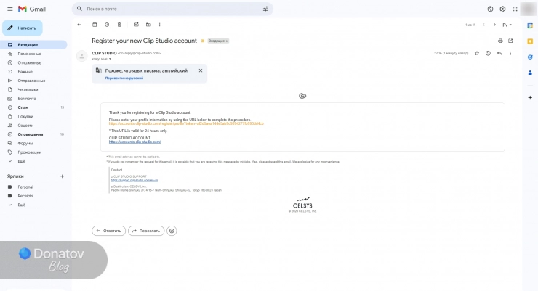
Task: Click Перевести на русский link
Action: point(124,78)
